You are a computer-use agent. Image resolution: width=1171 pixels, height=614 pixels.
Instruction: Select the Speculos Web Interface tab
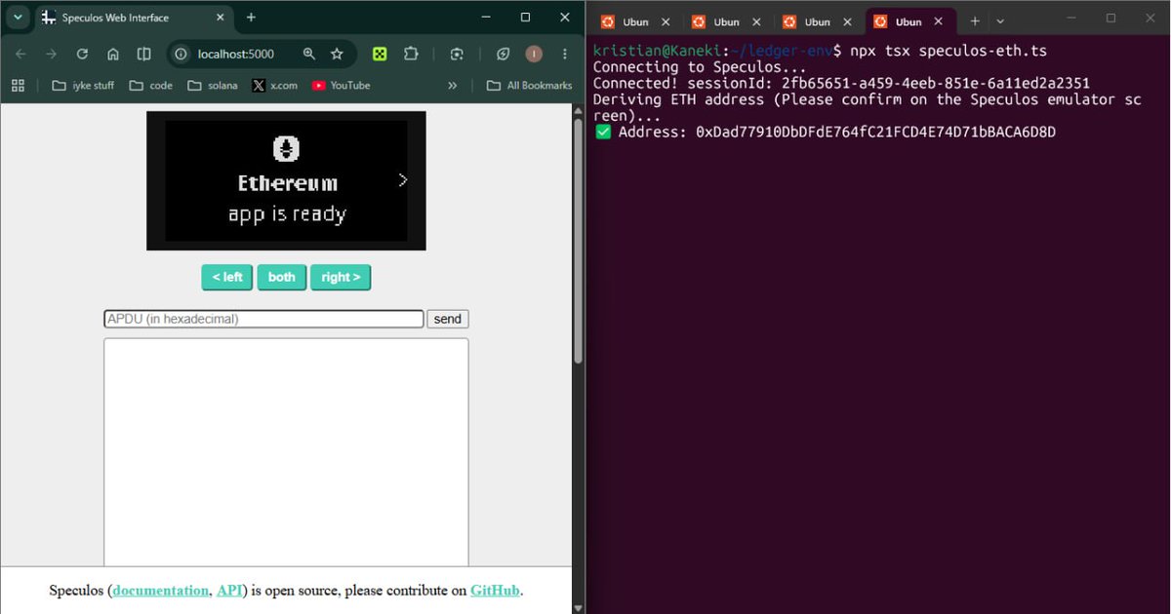[135, 18]
